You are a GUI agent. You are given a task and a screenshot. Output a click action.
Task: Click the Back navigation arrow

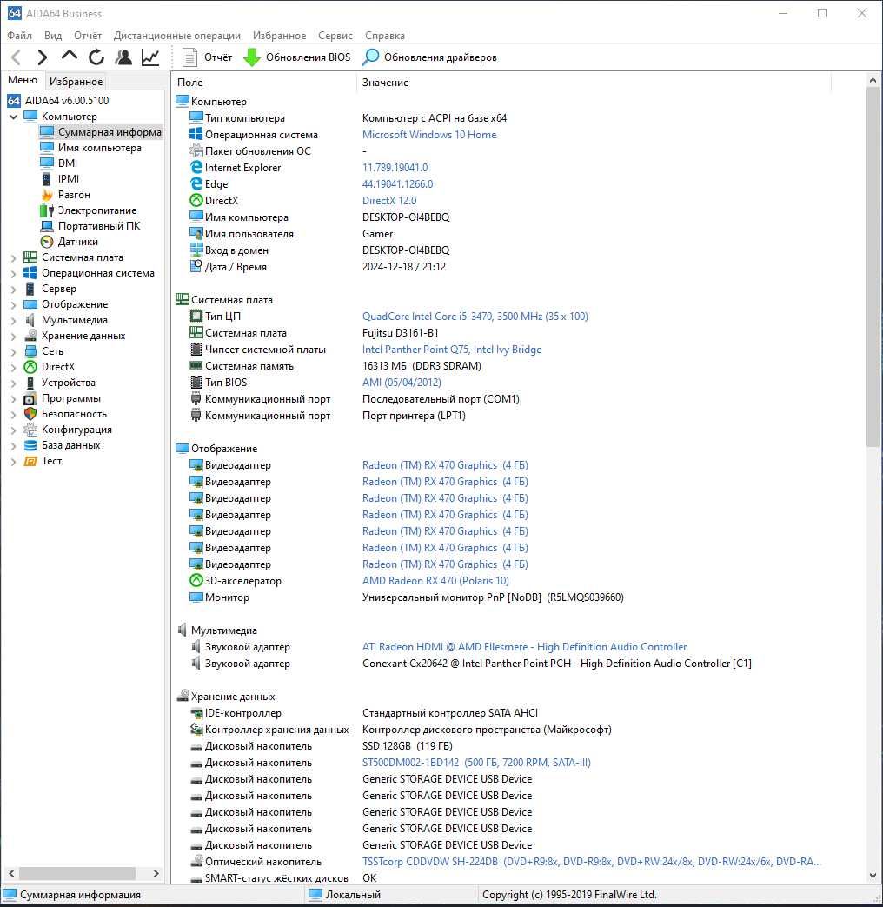click(17, 57)
